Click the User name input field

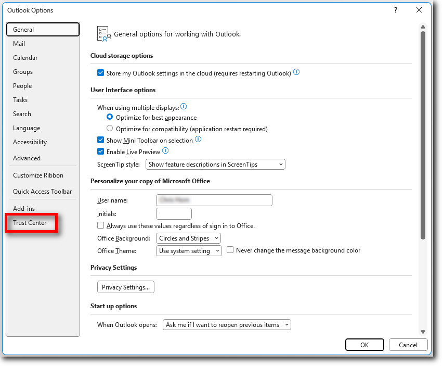pos(214,200)
